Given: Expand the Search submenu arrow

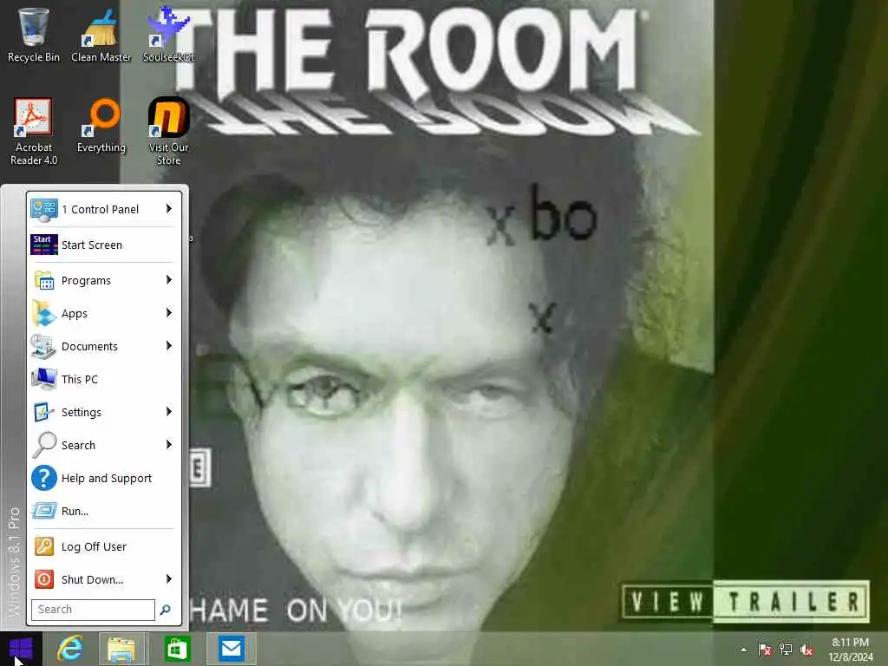Looking at the screenshot, I should [x=169, y=445].
